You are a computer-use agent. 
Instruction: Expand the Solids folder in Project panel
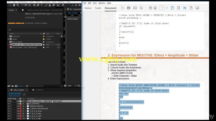click(8, 39)
